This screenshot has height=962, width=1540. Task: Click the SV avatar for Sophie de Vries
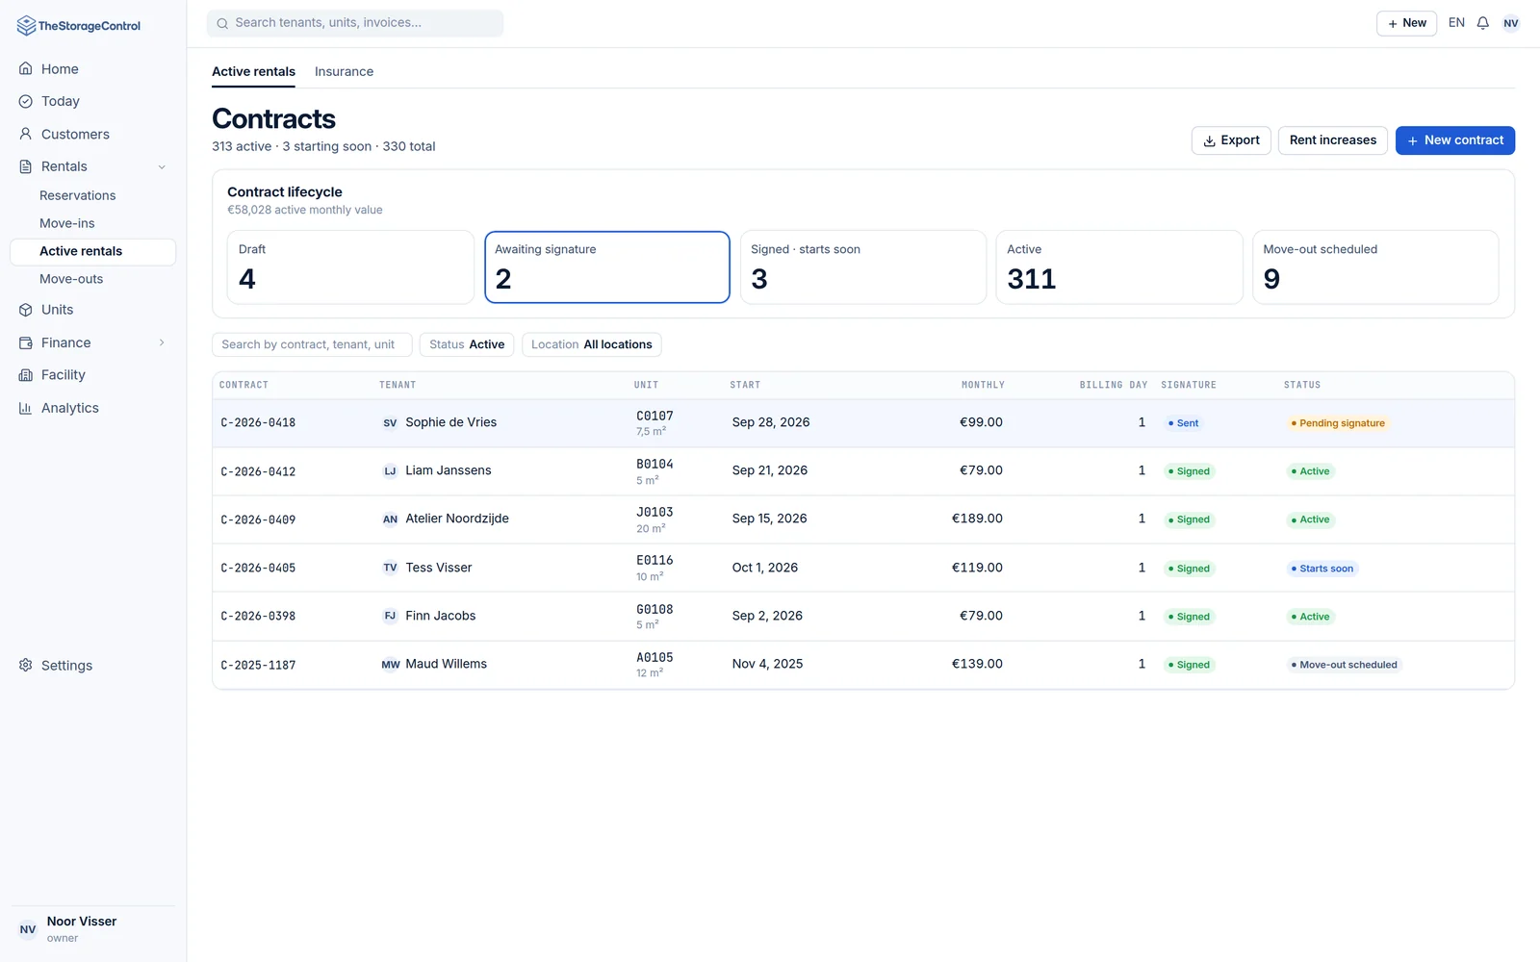tap(390, 423)
